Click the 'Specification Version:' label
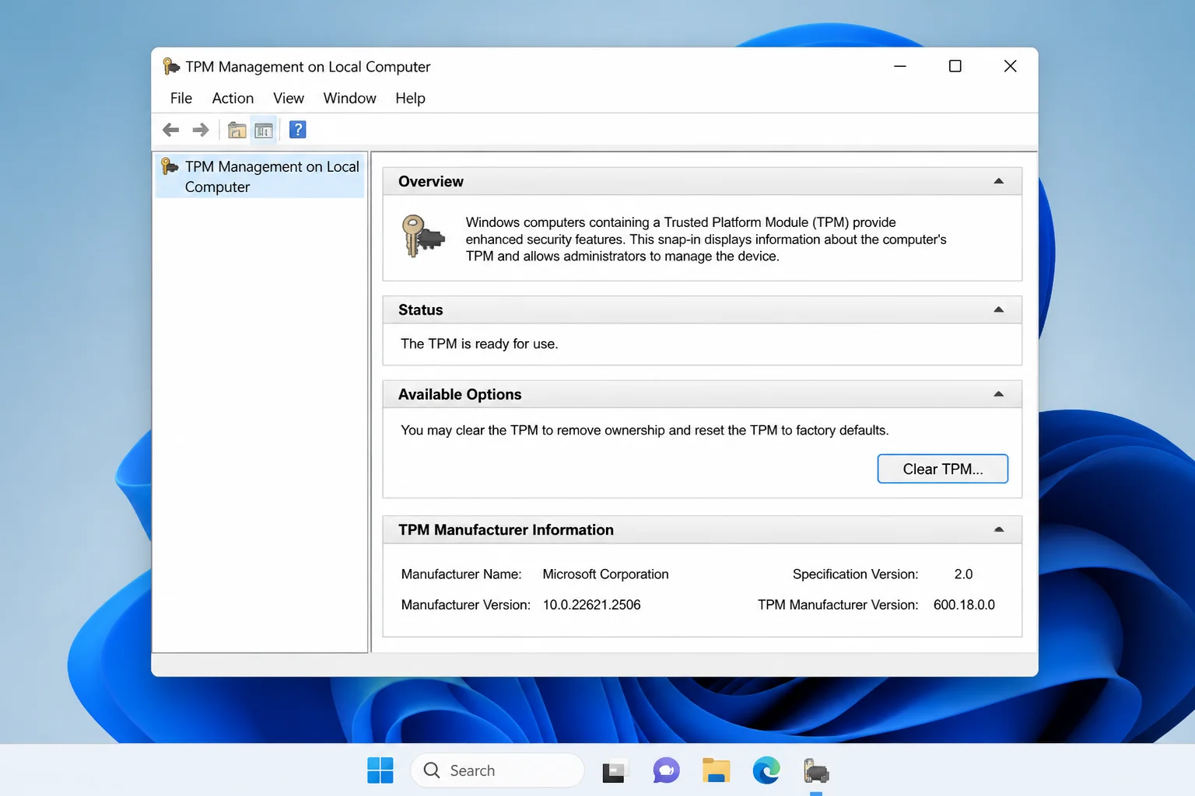The image size is (1195, 796). point(855,574)
